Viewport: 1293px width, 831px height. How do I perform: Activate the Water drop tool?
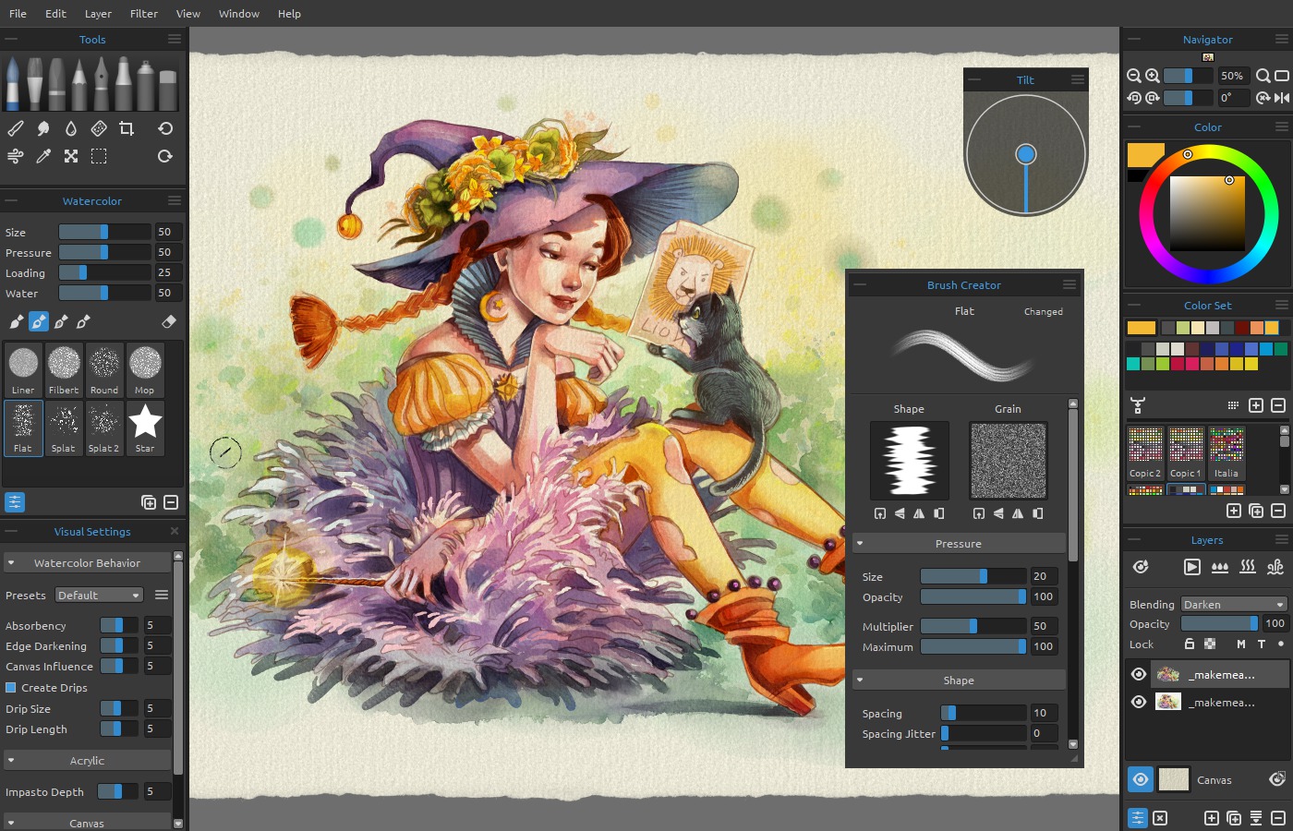click(x=71, y=128)
